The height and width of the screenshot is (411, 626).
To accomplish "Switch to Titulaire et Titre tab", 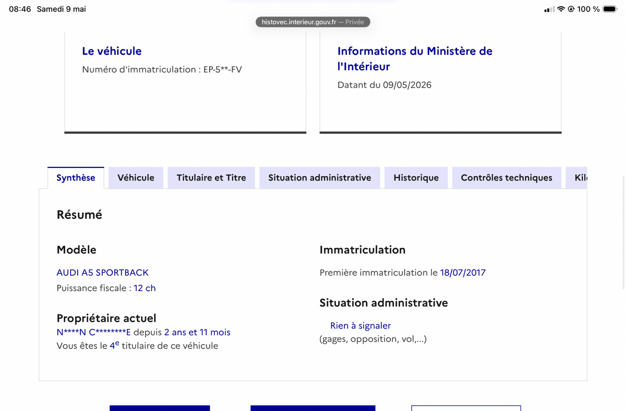I will (211, 177).
